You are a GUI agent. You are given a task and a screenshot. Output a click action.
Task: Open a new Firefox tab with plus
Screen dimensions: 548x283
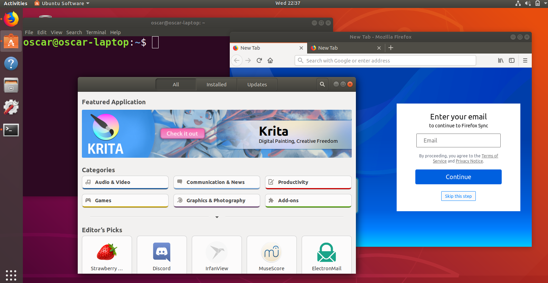coord(391,48)
